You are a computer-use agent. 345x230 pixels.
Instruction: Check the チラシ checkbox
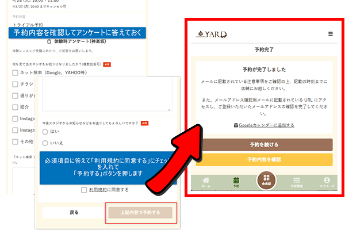(15, 85)
